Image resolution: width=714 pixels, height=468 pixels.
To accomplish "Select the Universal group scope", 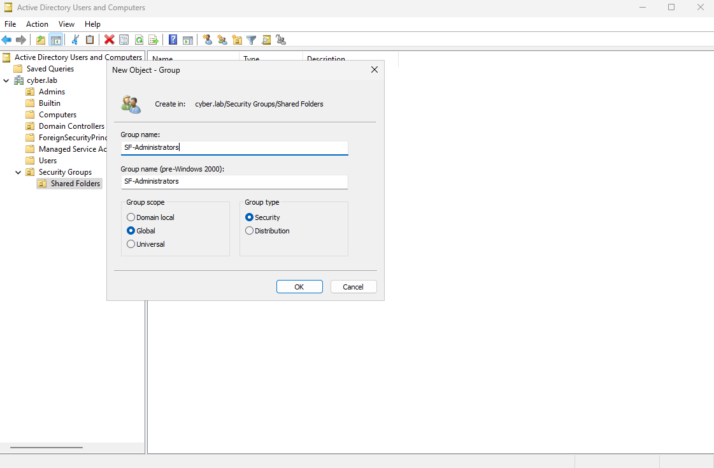I will pos(131,244).
